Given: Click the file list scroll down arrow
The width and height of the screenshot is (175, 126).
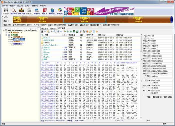Looking at the screenshot, I should pyautogui.click(x=141, y=59).
